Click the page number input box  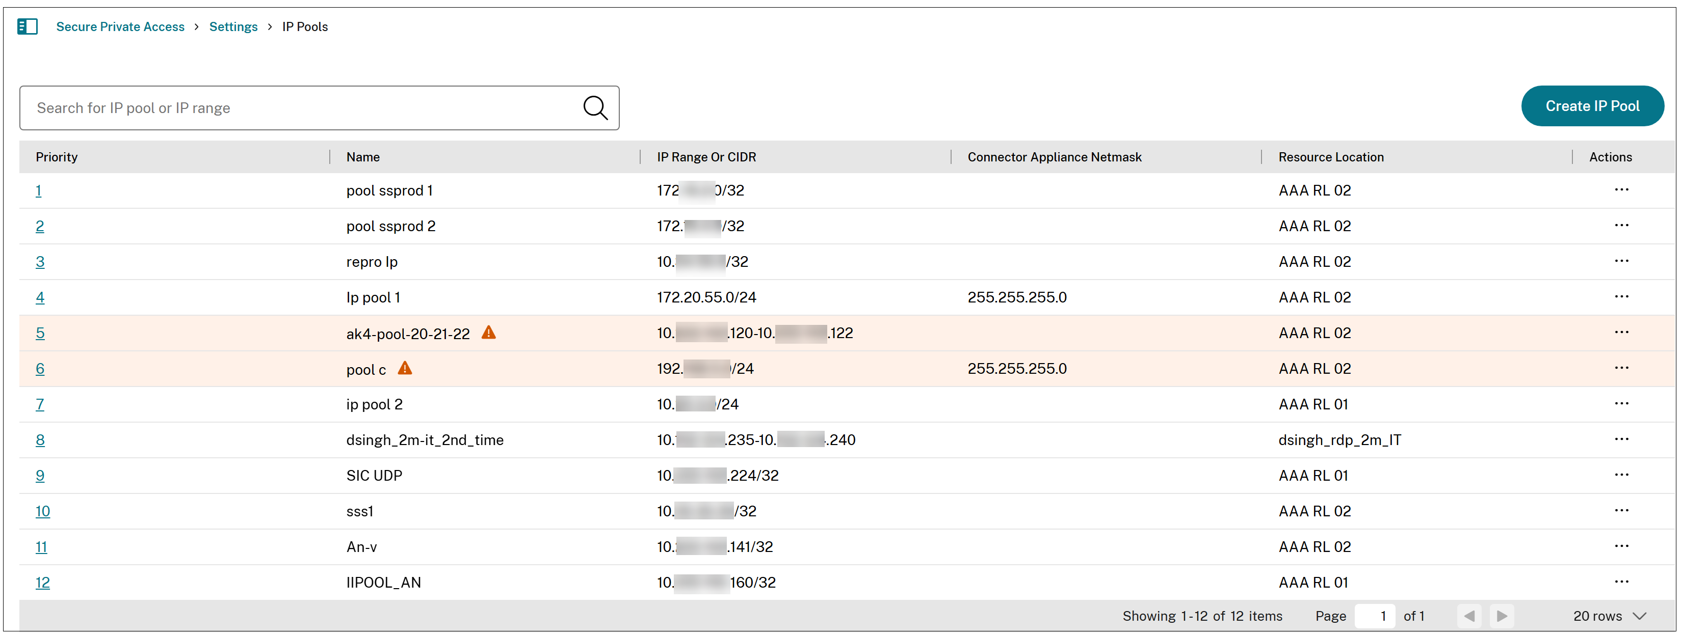coord(1375,616)
